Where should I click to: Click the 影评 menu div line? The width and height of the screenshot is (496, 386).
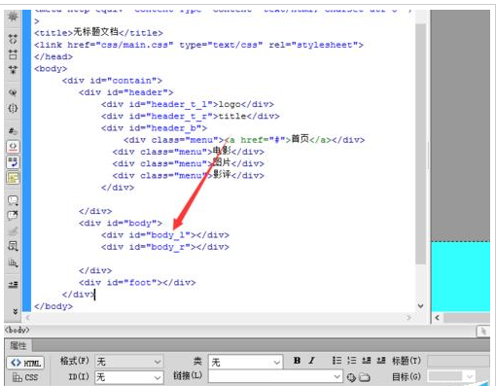[x=189, y=175]
